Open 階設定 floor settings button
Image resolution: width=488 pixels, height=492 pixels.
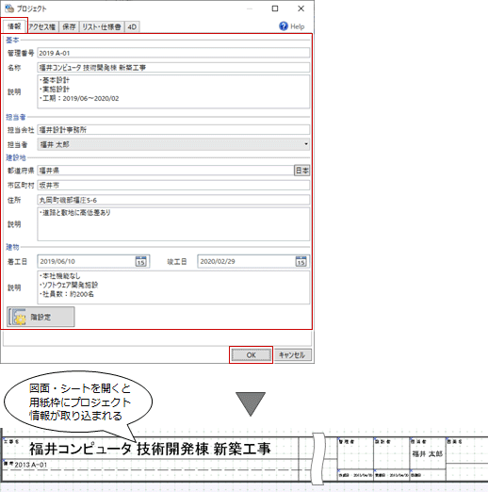[41, 317]
